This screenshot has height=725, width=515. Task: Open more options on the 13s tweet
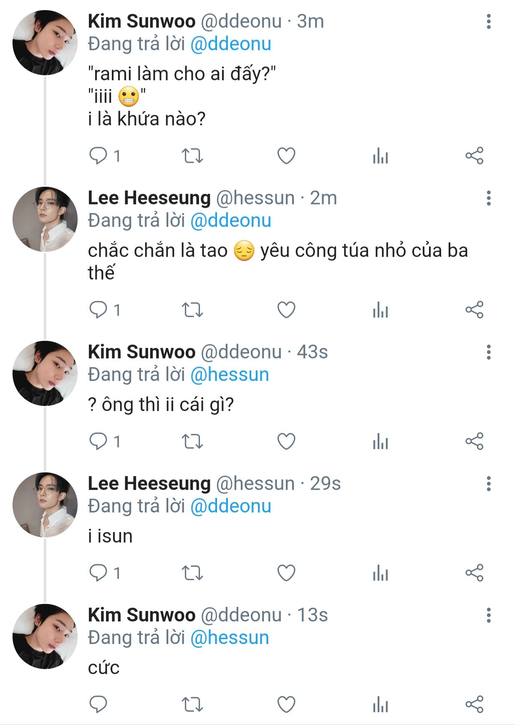[x=489, y=616]
